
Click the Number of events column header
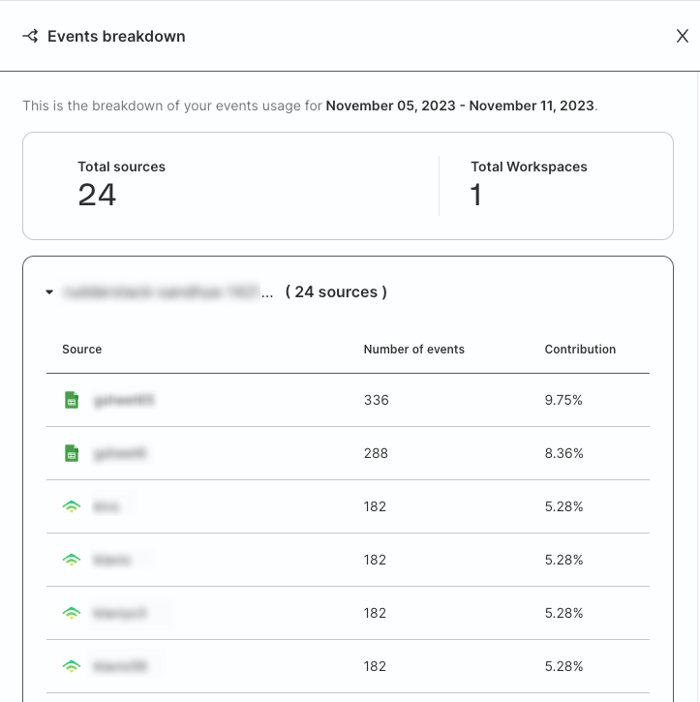click(414, 350)
